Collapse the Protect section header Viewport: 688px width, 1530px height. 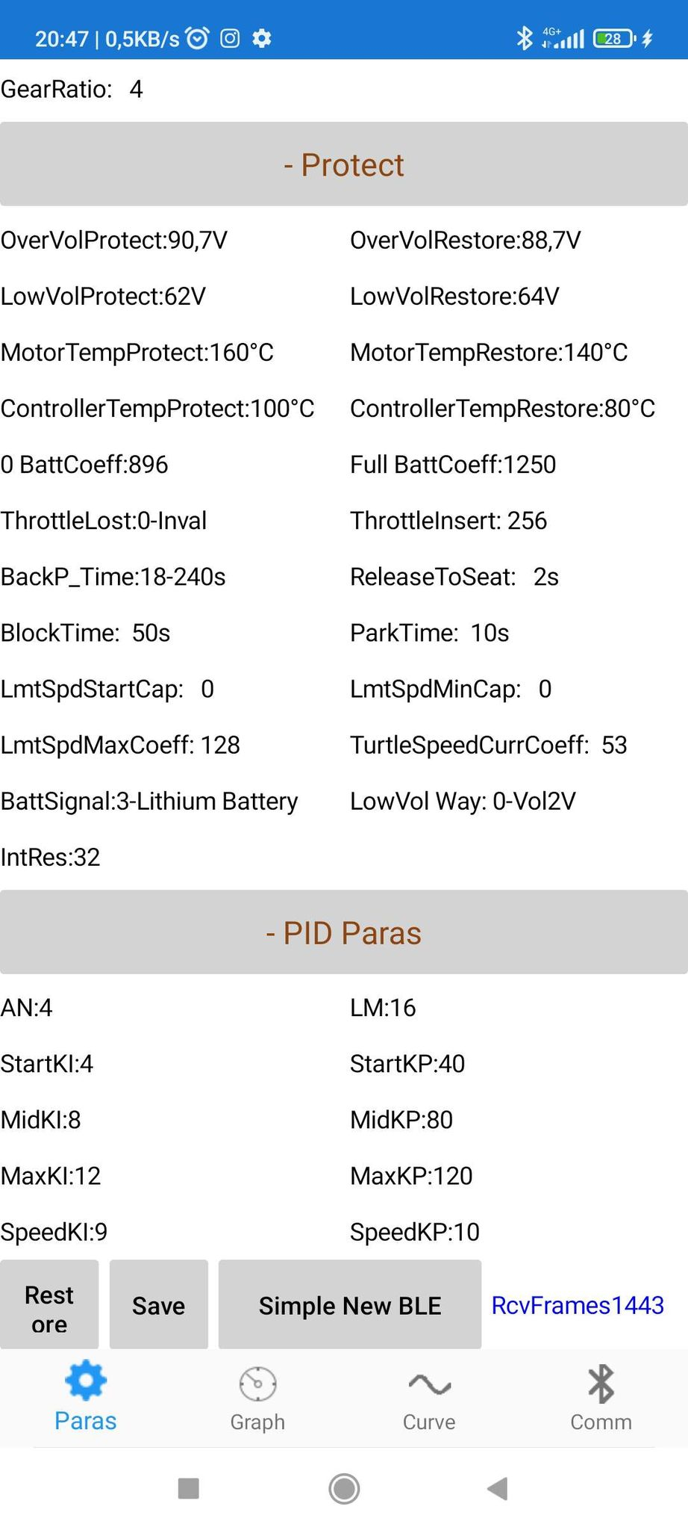point(344,164)
